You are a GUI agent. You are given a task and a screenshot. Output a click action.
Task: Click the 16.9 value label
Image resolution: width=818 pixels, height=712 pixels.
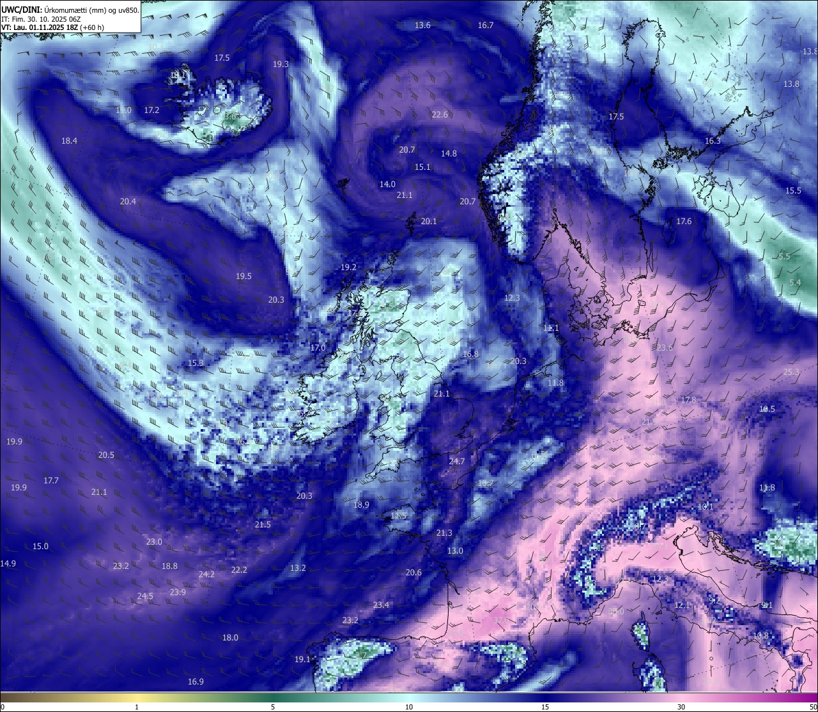196,682
